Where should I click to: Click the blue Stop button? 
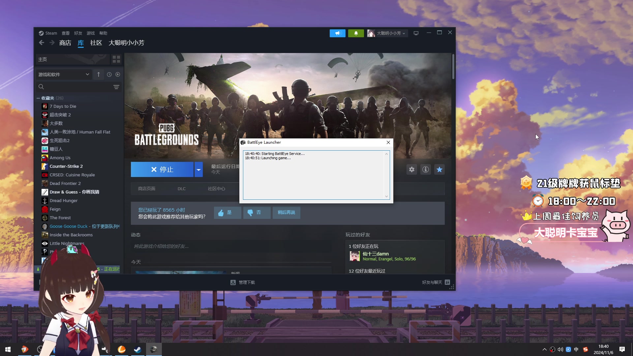[x=162, y=169]
